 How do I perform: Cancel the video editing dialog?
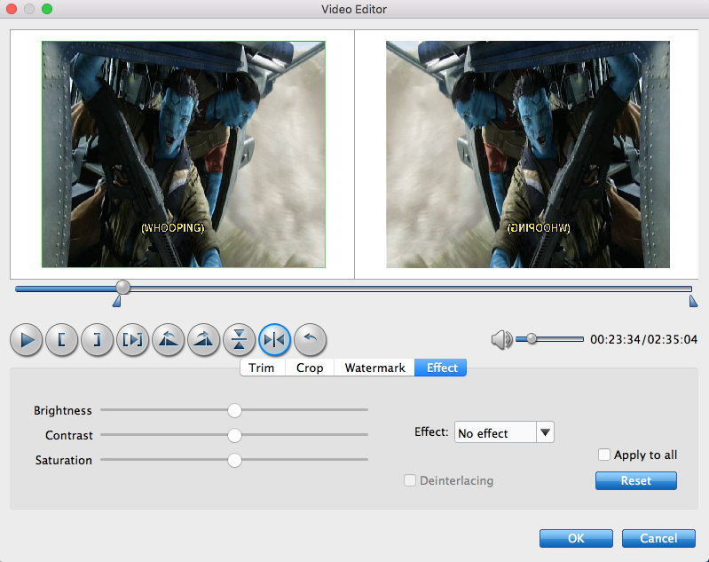(658, 538)
